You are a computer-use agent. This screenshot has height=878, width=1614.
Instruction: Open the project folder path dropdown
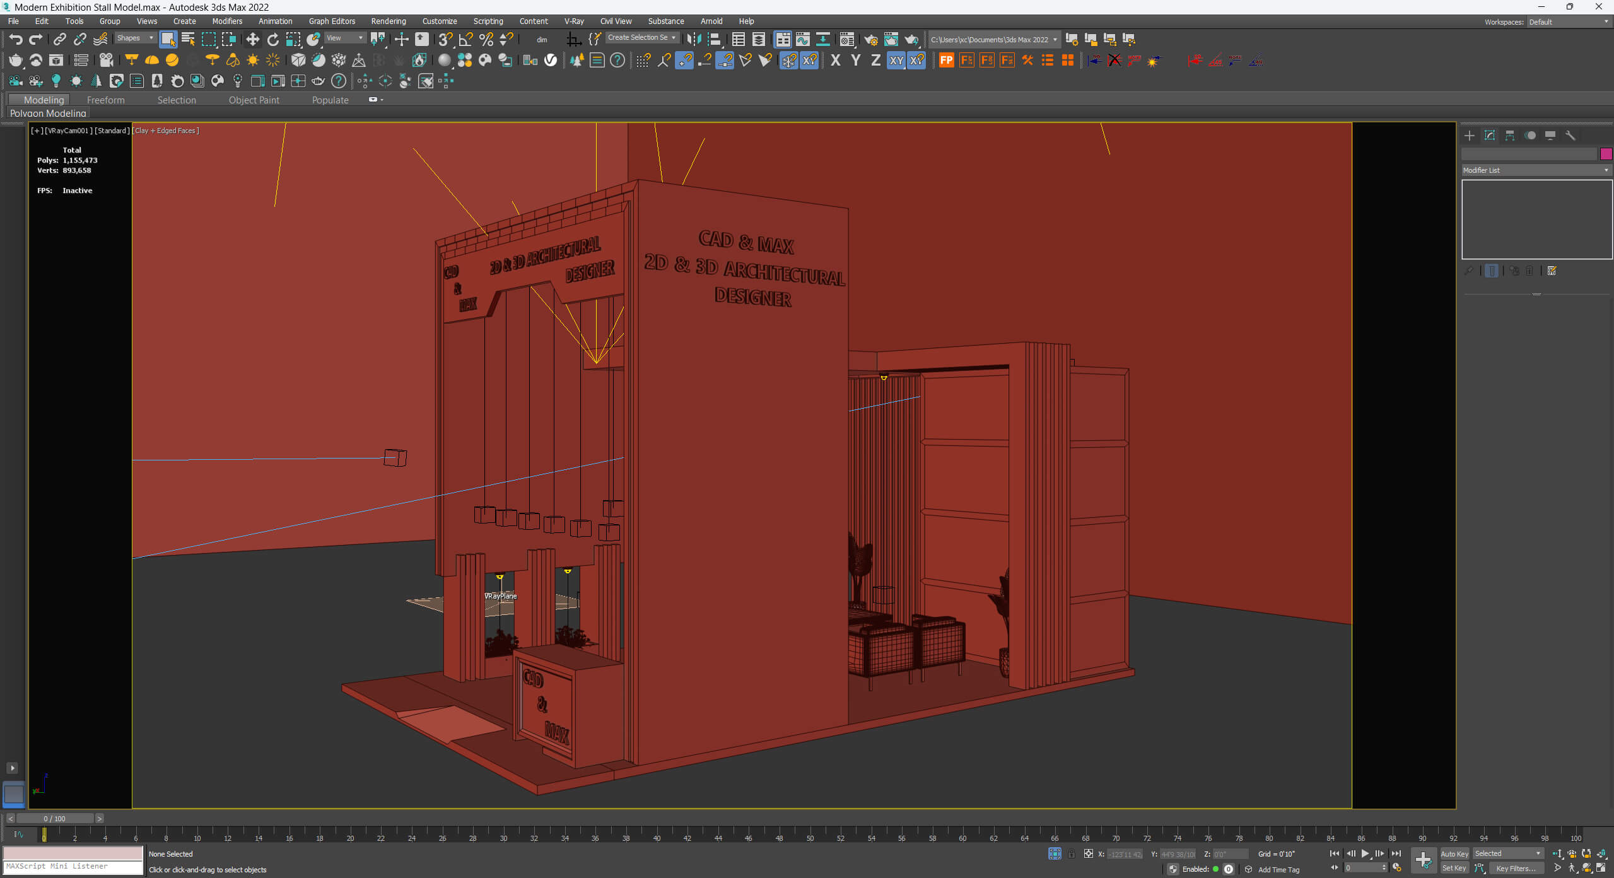tap(994, 40)
